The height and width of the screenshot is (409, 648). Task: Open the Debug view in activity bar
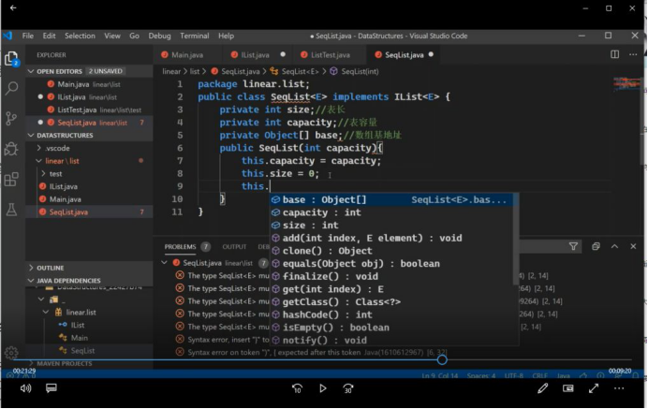(12, 148)
